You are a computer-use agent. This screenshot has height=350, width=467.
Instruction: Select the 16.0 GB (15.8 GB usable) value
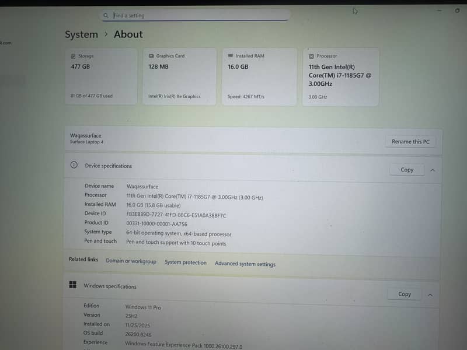point(154,205)
